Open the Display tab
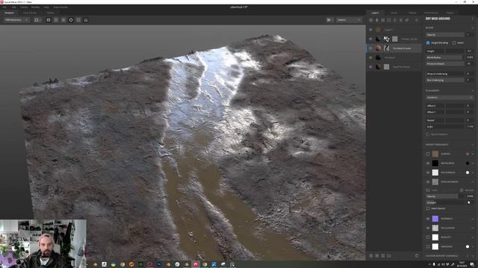Screen dimensions: 478x268 point(412,13)
